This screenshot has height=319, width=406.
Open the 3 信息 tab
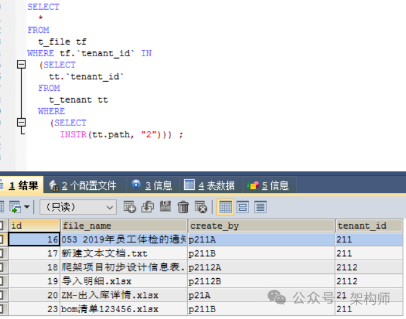[x=152, y=185]
